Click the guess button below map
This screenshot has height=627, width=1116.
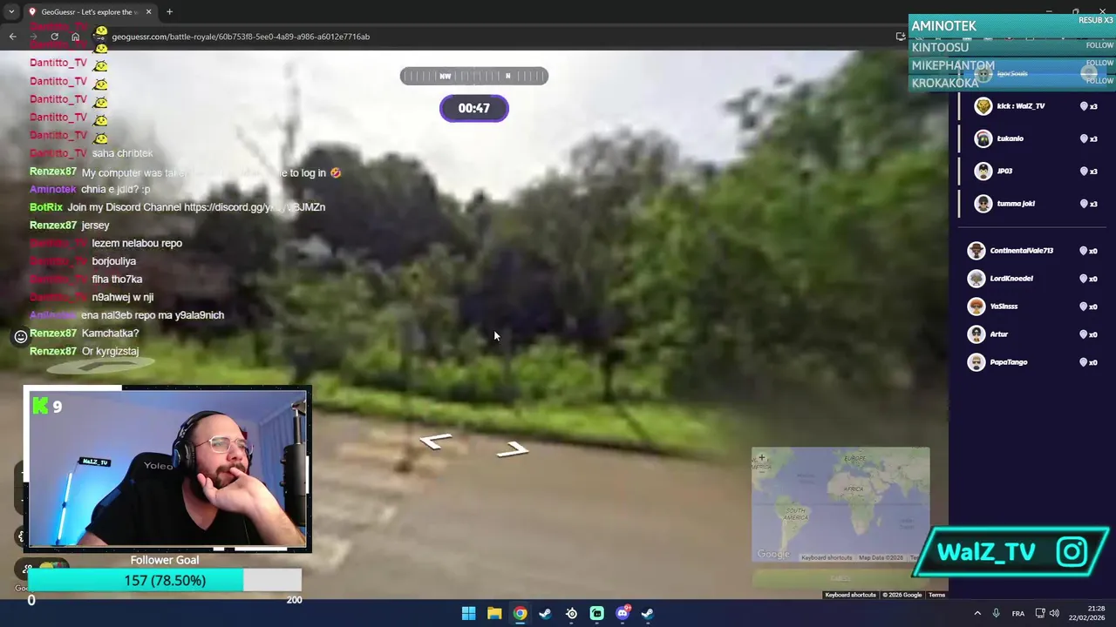coord(840,577)
